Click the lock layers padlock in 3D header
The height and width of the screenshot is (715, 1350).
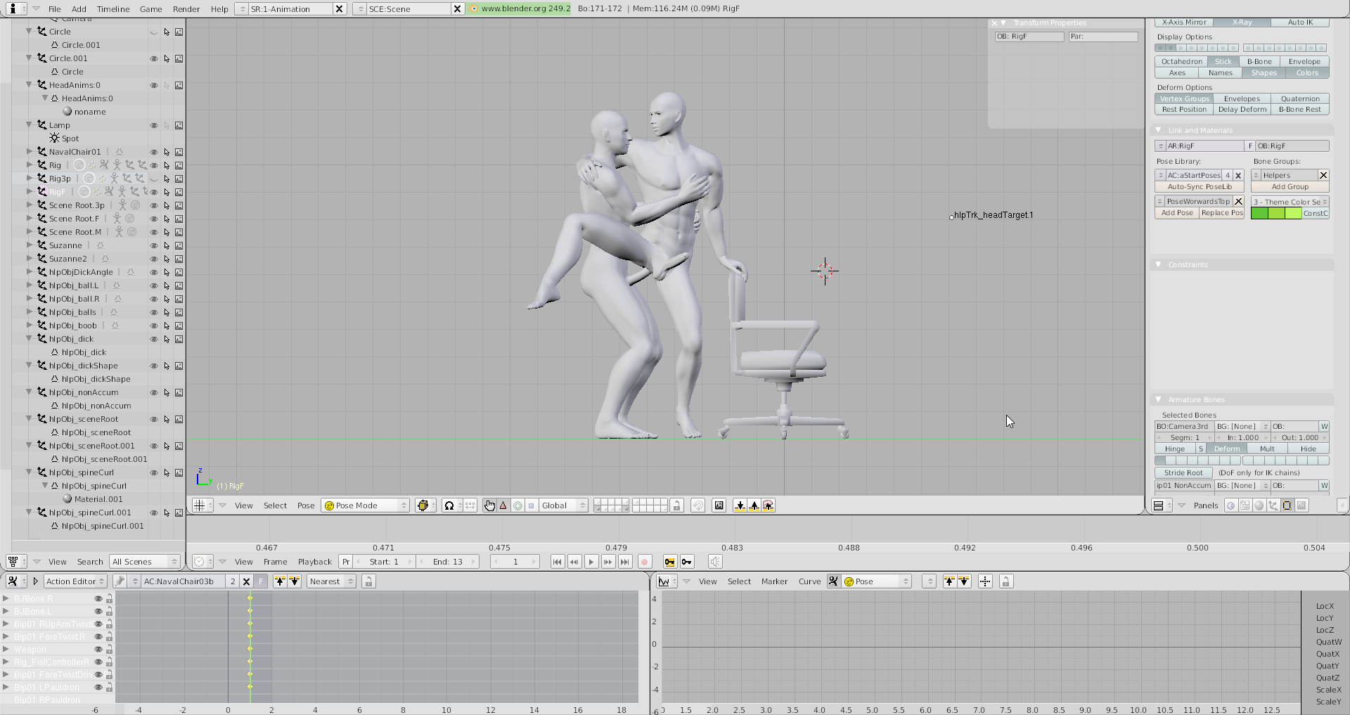[676, 505]
